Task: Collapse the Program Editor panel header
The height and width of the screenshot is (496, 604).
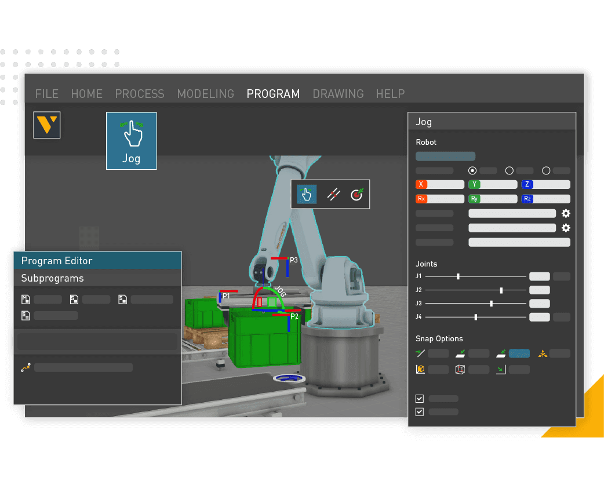Action: [97, 260]
